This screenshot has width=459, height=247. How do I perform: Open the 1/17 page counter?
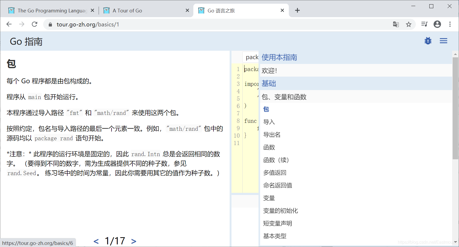click(x=115, y=241)
